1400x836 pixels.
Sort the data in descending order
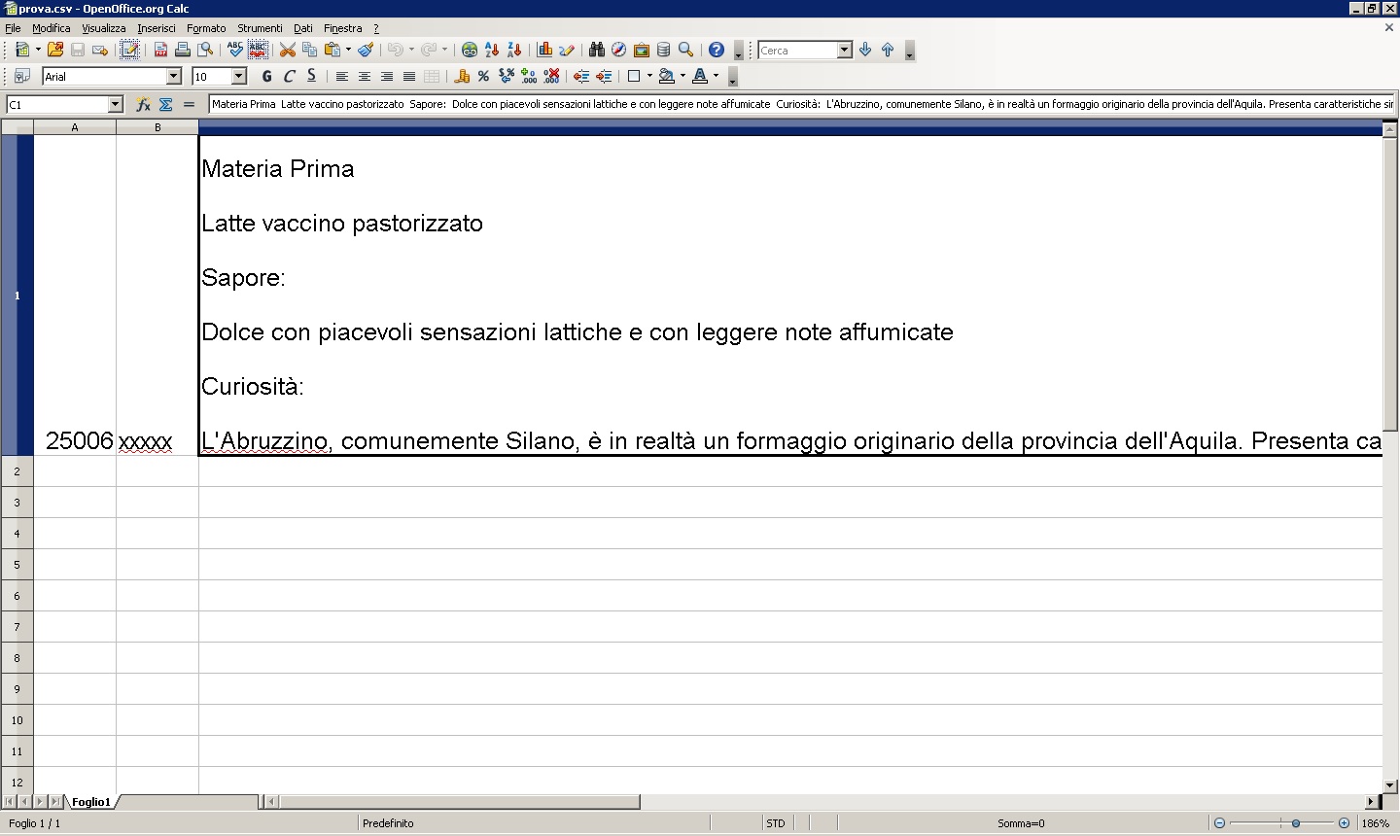(x=514, y=50)
